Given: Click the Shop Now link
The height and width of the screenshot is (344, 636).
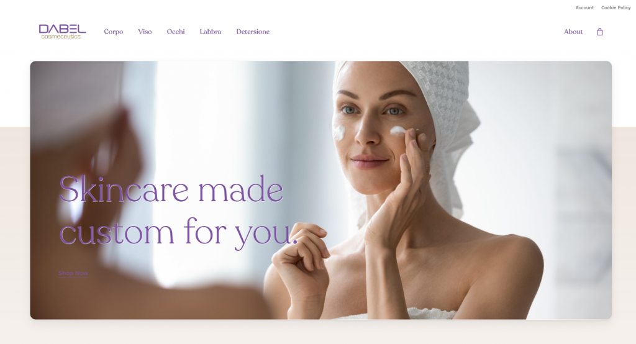Looking at the screenshot, I should click(x=73, y=273).
